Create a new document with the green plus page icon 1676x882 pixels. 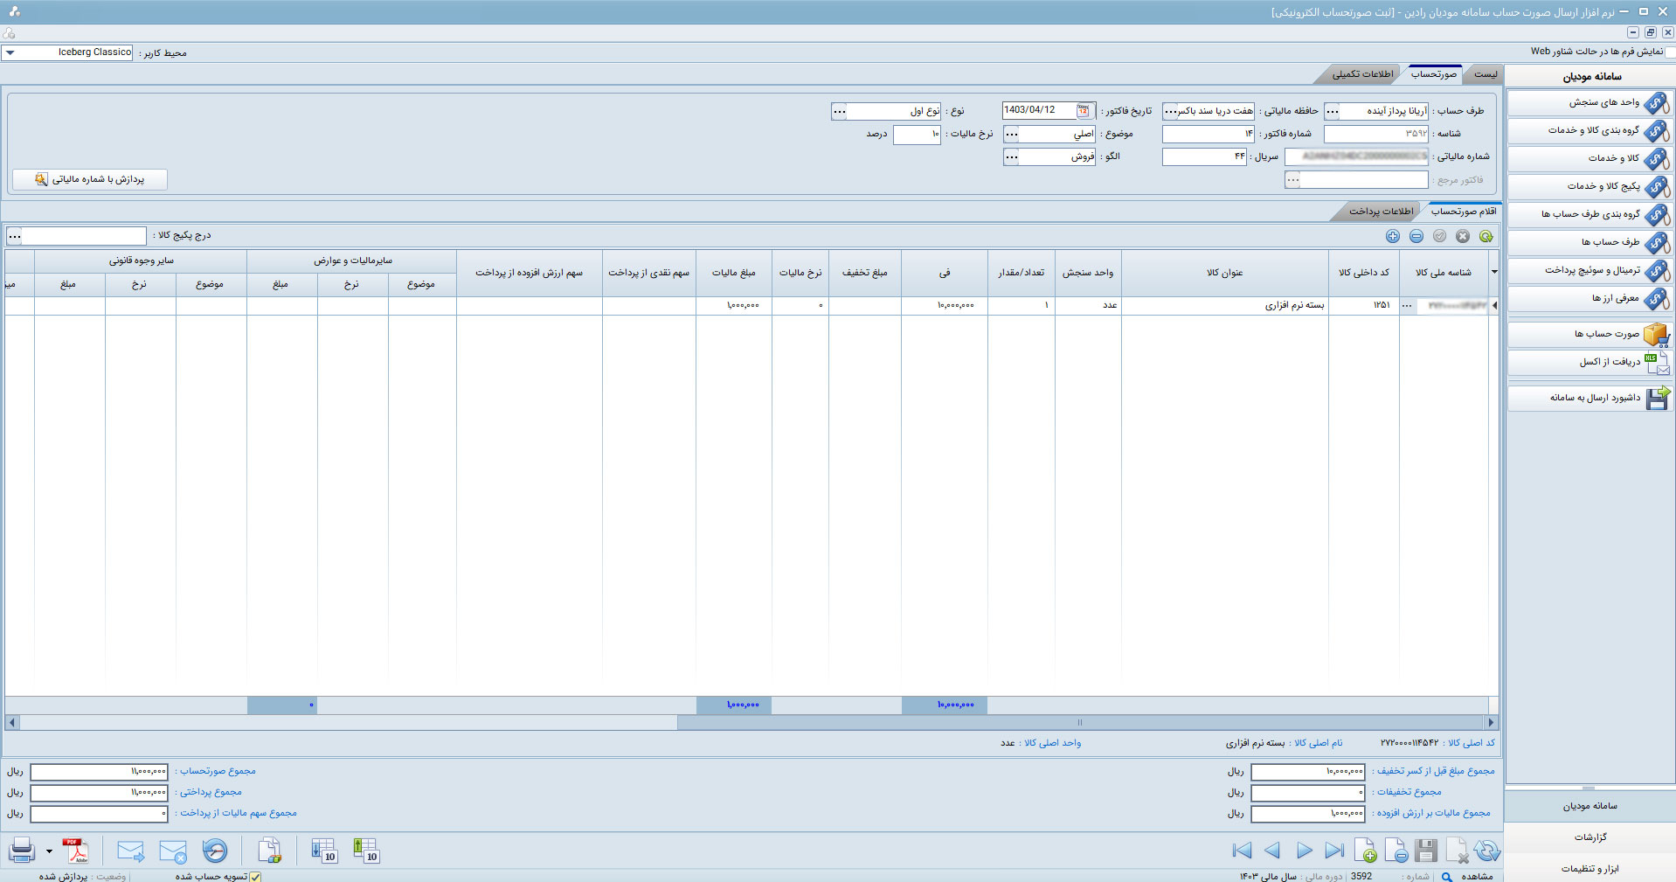pyautogui.click(x=1365, y=851)
